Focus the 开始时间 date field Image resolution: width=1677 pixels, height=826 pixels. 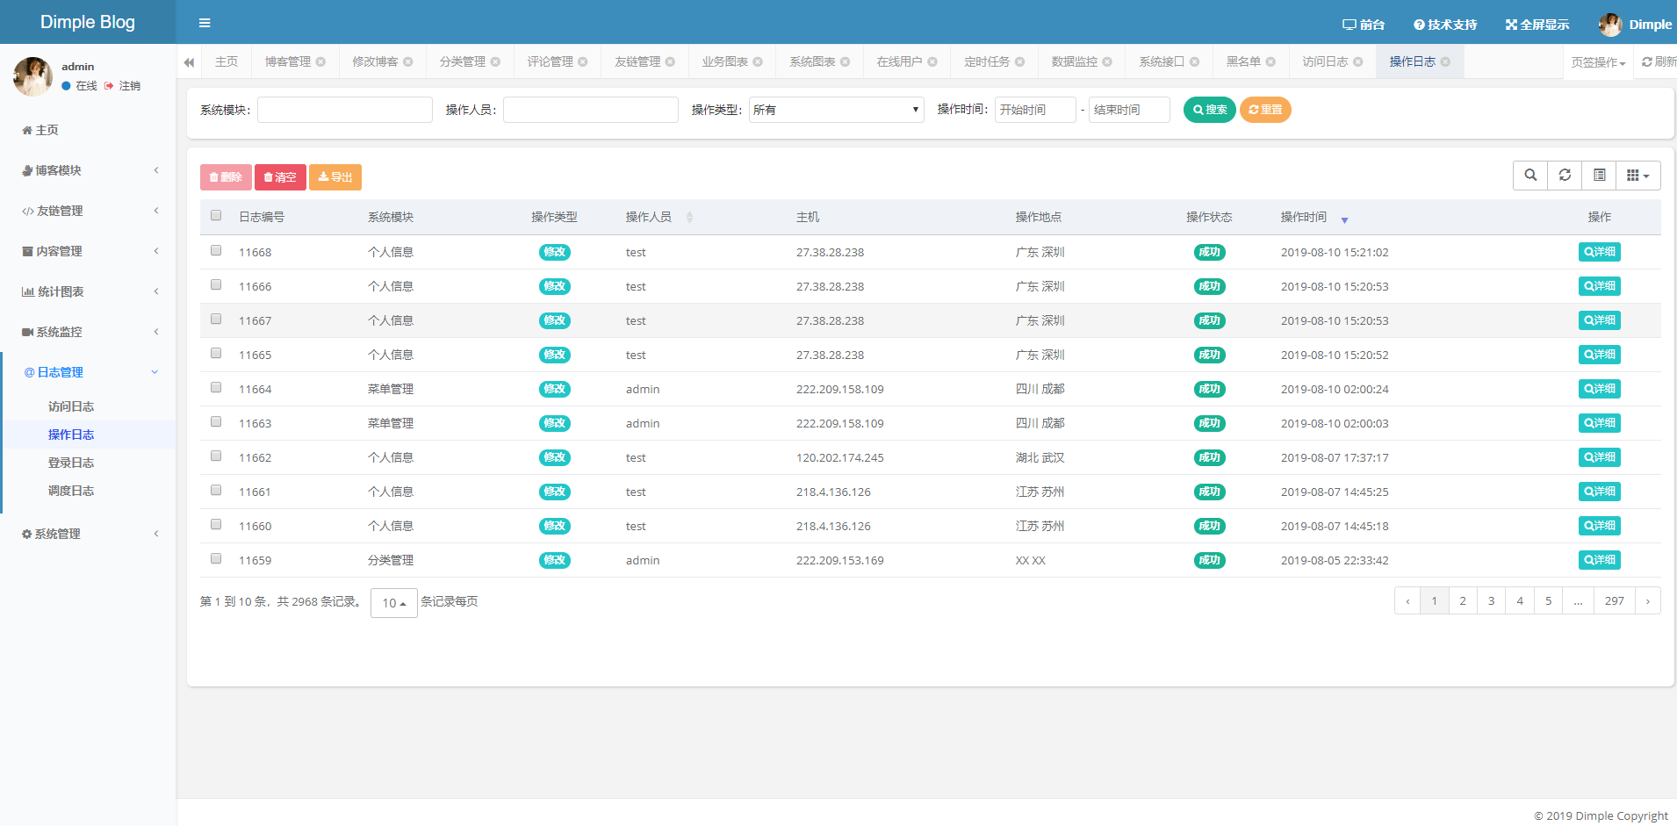pos(1035,110)
